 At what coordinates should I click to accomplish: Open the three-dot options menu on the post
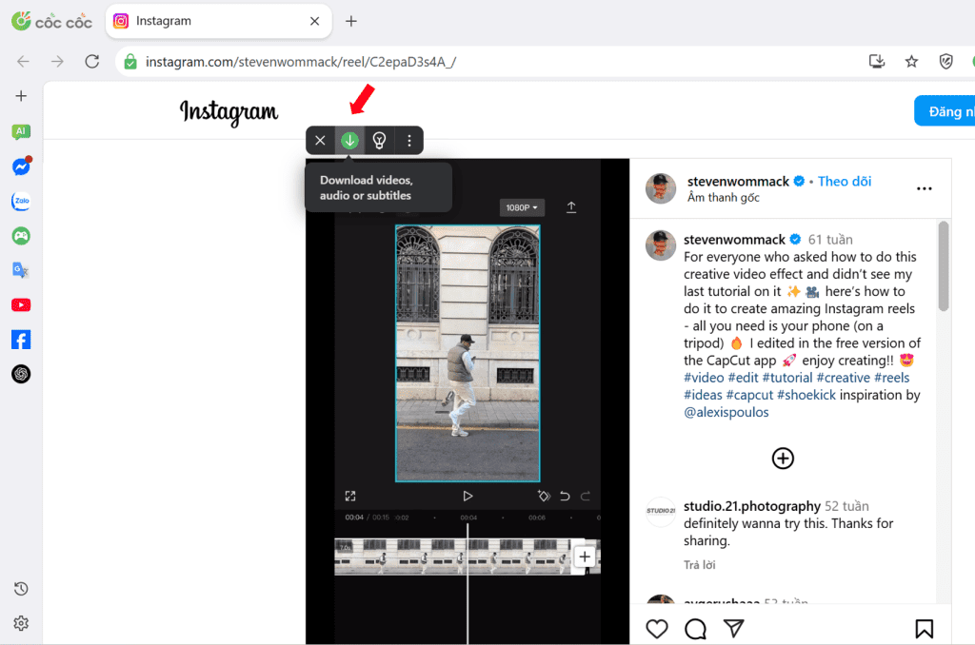pyautogui.click(x=924, y=187)
